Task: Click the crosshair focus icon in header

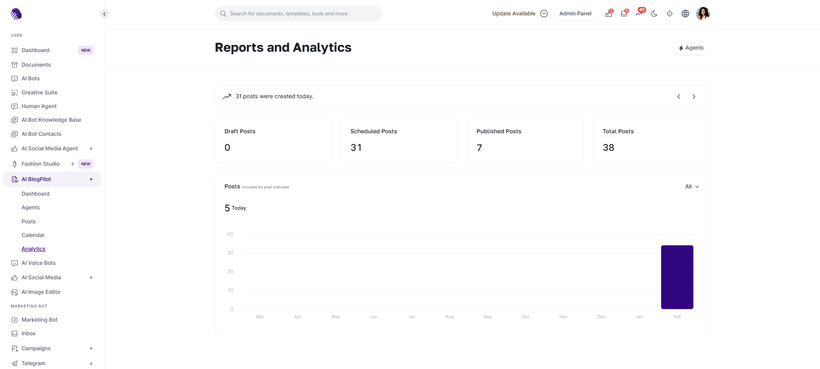Action: point(670,14)
